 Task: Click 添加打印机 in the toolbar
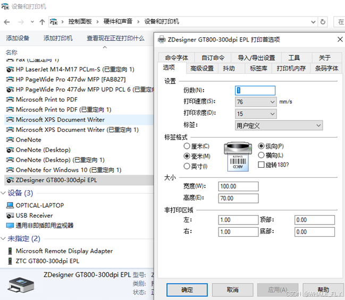coord(58,38)
